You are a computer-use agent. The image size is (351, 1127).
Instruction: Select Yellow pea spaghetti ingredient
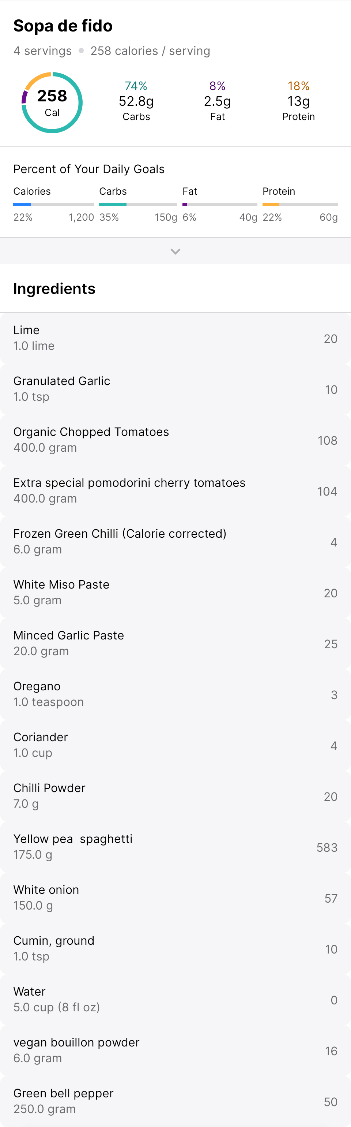(175, 847)
